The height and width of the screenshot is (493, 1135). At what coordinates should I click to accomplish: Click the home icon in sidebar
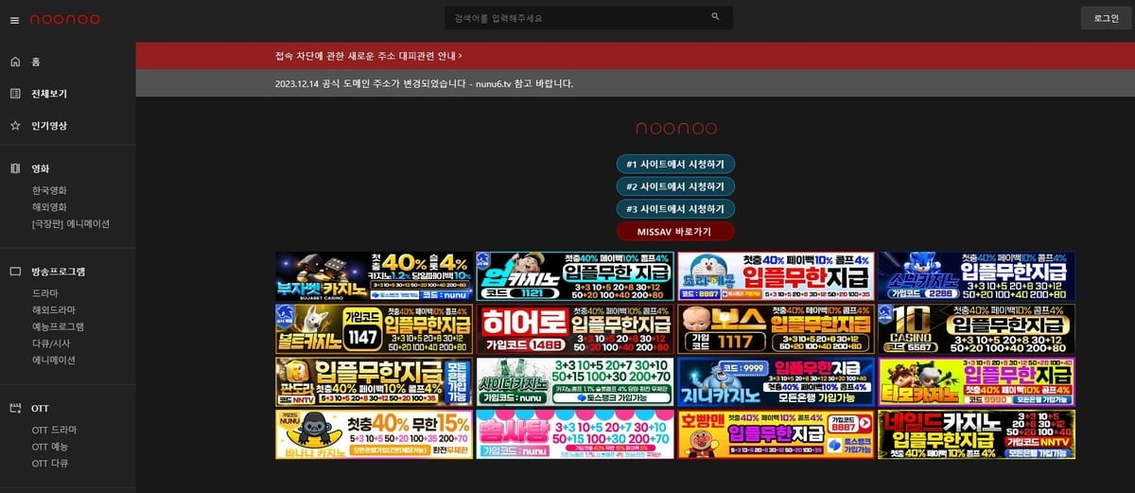pos(14,62)
